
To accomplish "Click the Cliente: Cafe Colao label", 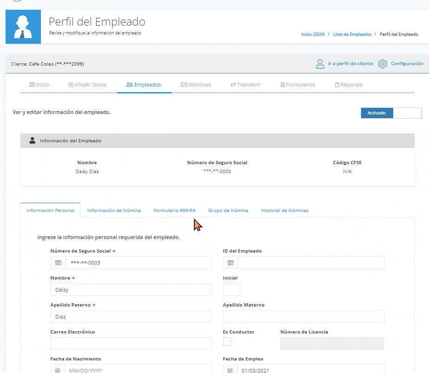I will coord(47,64).
